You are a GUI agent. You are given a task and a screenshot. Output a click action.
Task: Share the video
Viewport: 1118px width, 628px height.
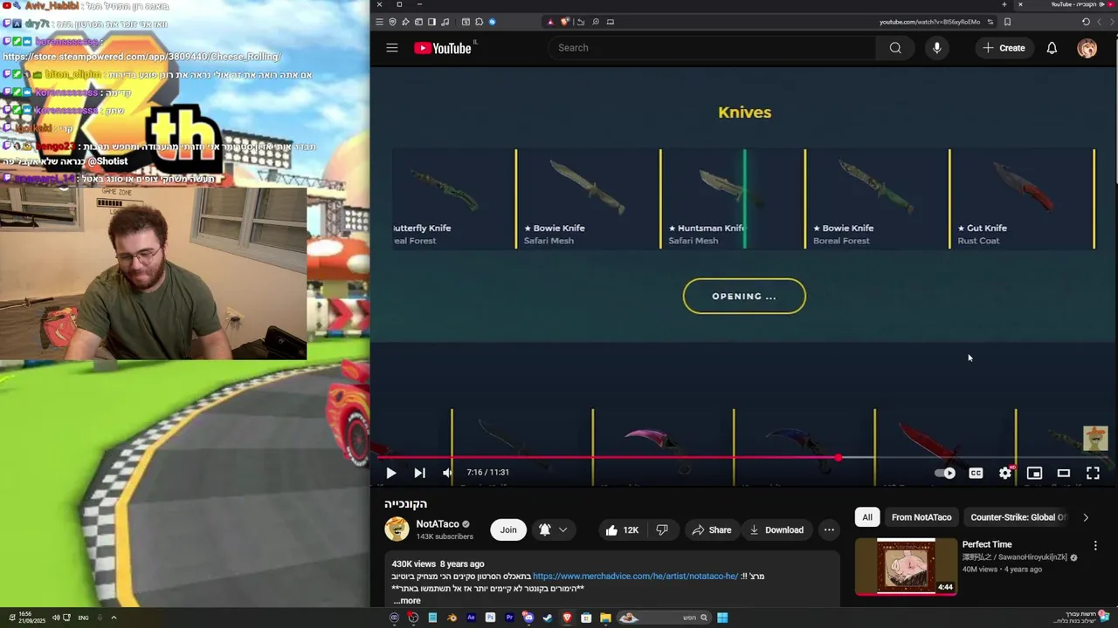point(711,529)
